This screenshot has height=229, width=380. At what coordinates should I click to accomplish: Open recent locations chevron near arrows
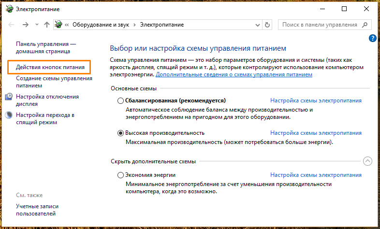pyautogui.click(x=37, y=25)
